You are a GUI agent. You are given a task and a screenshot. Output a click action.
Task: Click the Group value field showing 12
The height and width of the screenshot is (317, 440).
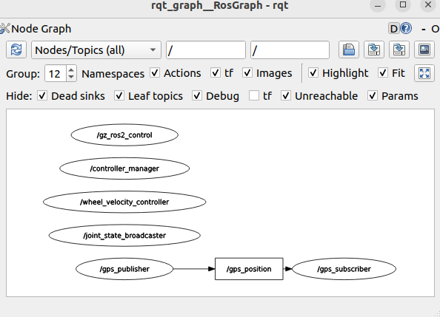click(x=56, y=73)
